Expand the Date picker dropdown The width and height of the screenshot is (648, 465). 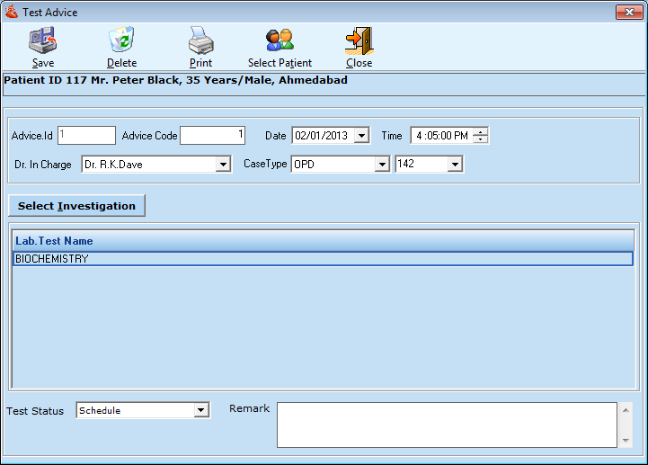pyautogui.click(x=361, y=136)
